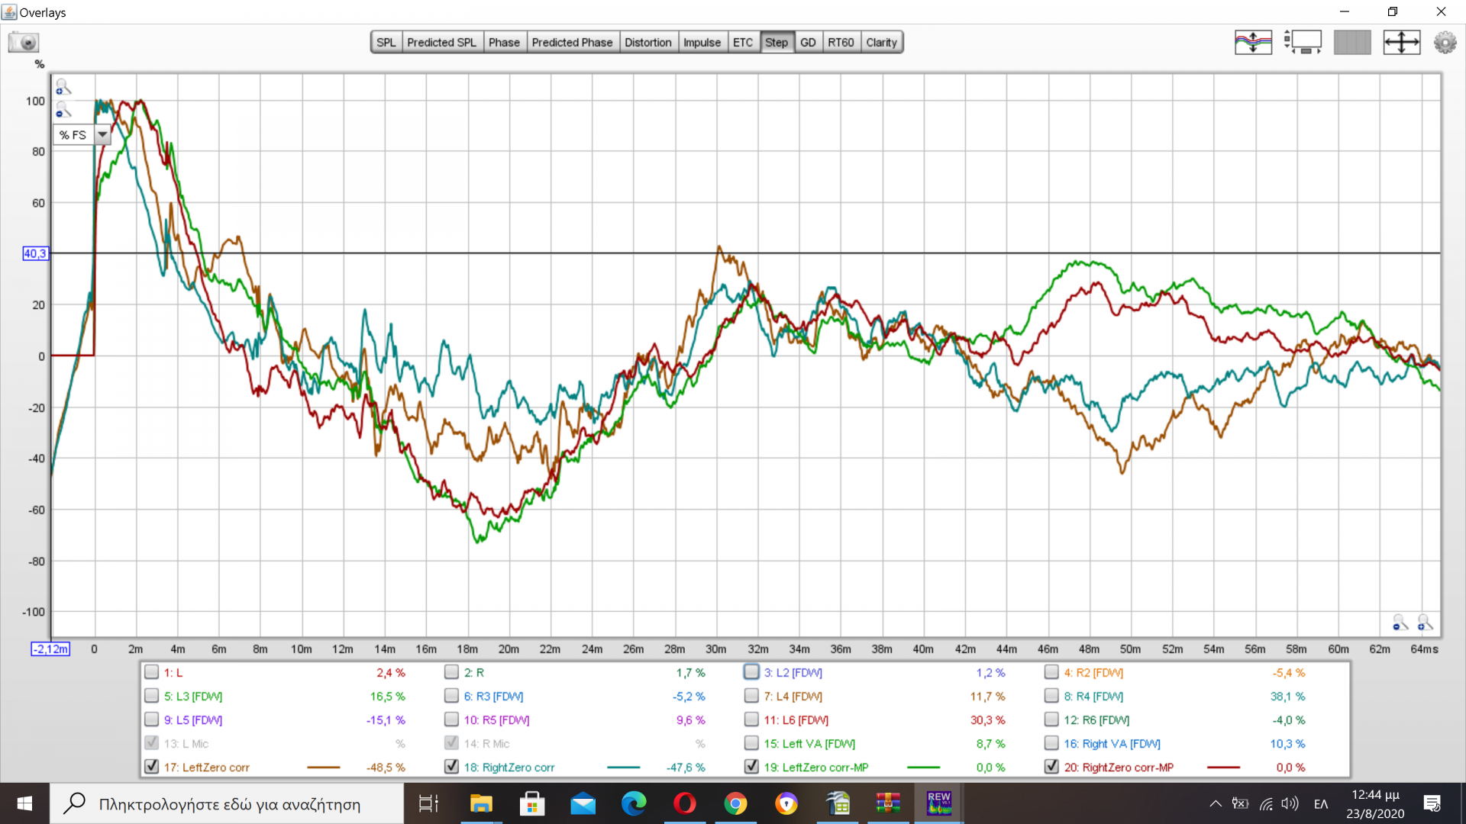Enable the 2: R trace checkbox
Image resolution: width=1466 pixels, height=824 pixels.
point(451,672)
